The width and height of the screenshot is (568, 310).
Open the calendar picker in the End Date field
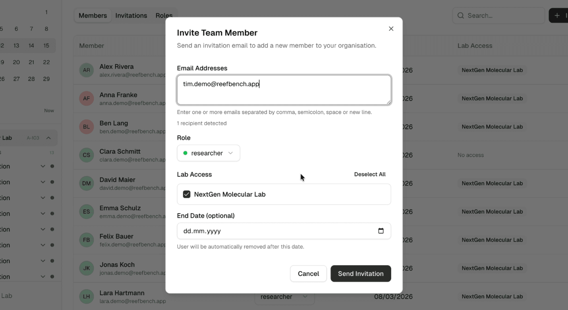pyautogui.click(x=381, y=231)
